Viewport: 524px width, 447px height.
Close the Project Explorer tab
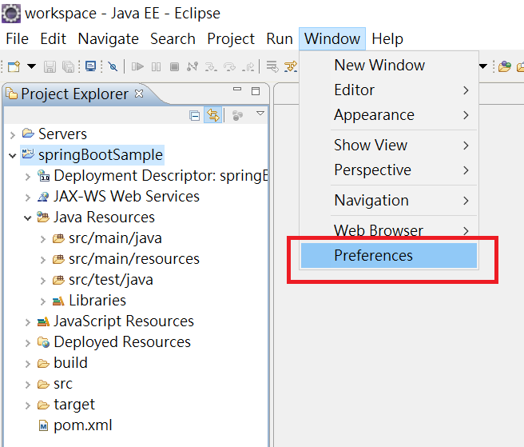click(x=139, y=94)
